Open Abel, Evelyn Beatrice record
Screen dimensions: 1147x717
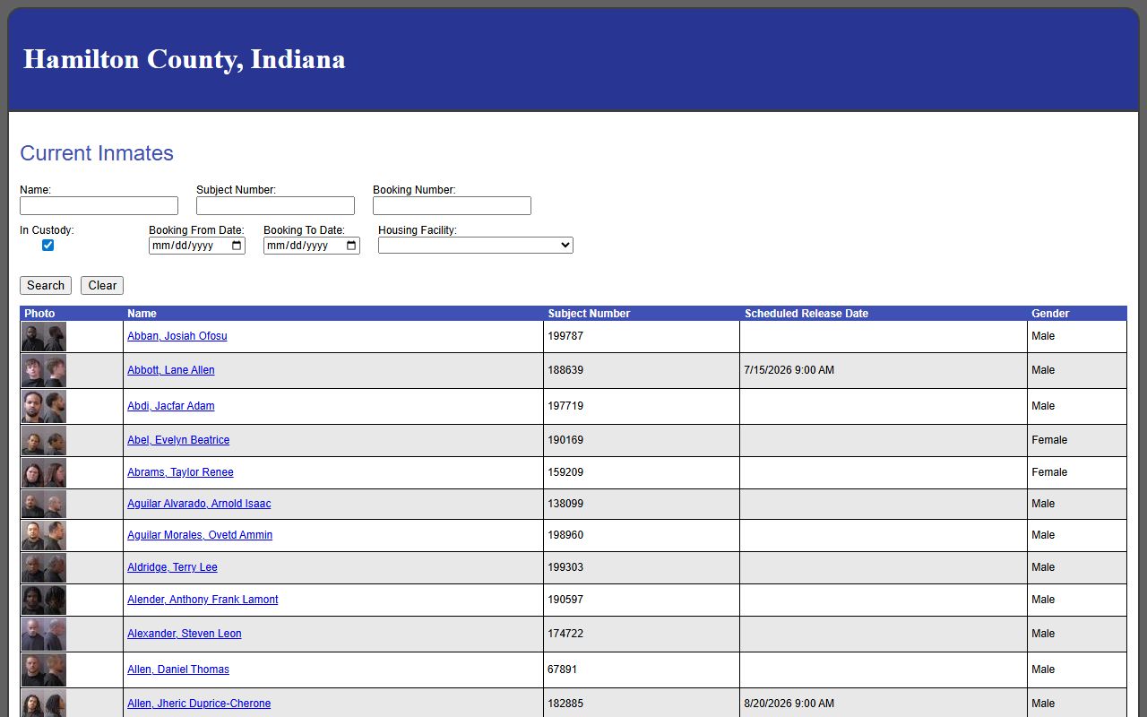click(178, 440)
